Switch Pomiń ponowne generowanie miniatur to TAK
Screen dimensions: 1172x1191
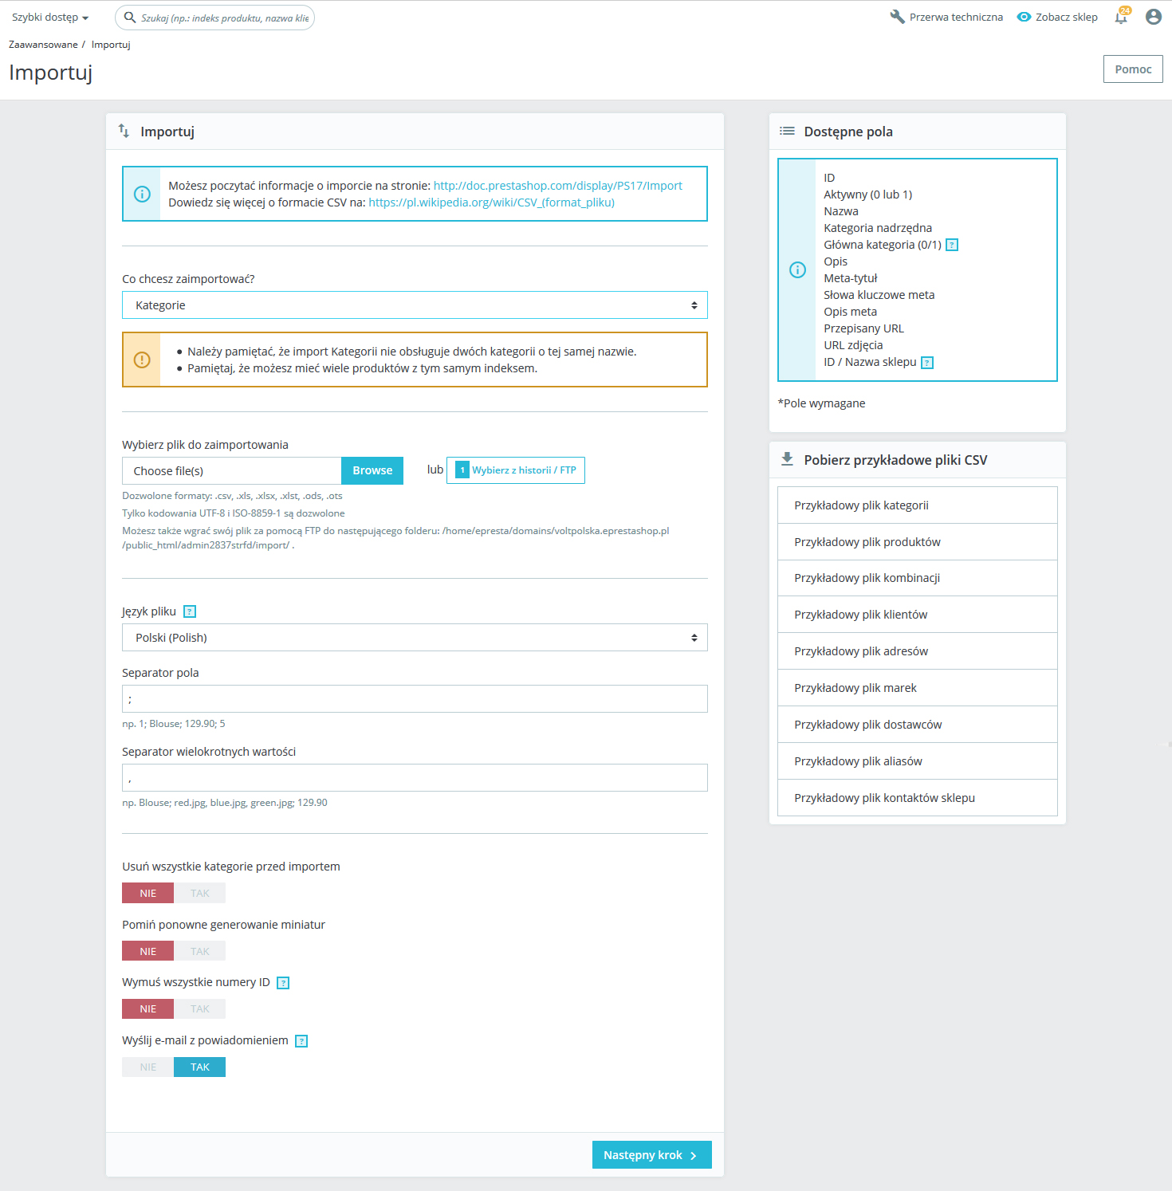(199, 951)
